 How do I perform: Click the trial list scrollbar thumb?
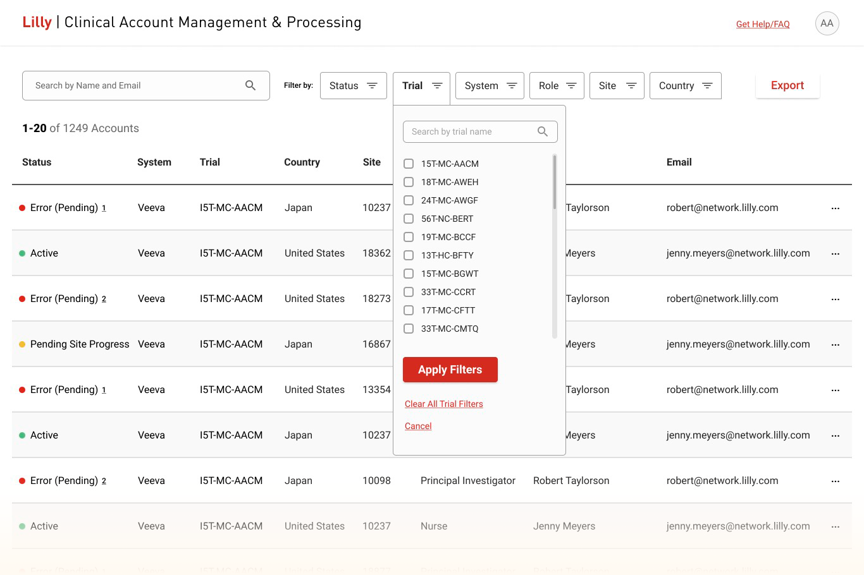[555, 182]
